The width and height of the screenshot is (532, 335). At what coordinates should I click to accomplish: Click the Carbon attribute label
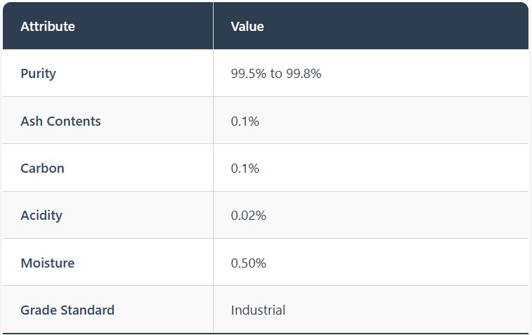42,169
